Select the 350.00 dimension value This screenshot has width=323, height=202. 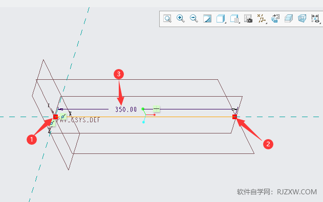(x=126, y=109)
